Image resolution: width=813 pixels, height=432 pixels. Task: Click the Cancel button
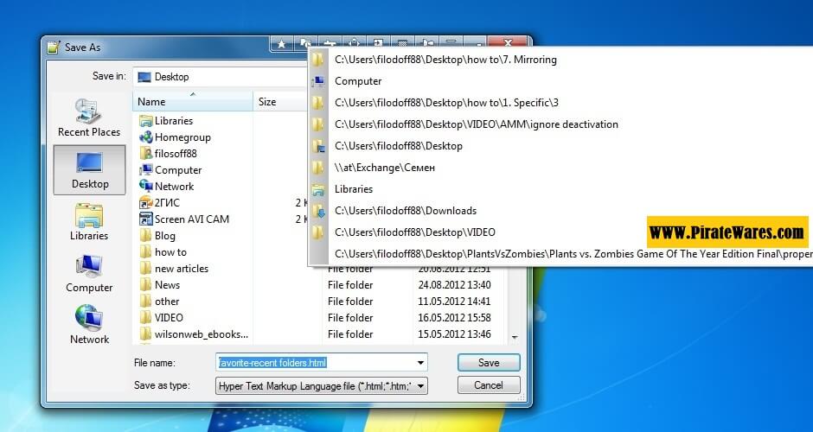click(x=488, y=385)
